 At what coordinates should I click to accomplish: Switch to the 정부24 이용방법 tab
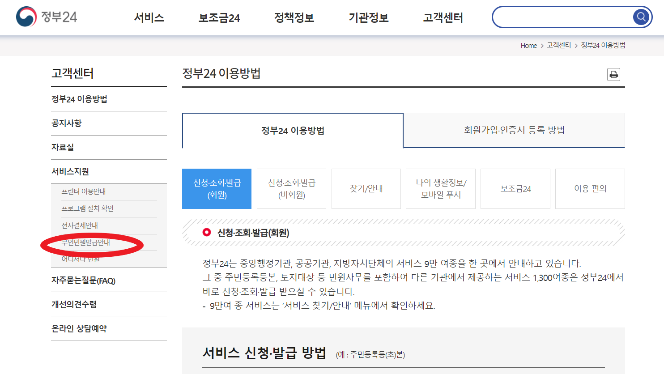[x=293, y=131]
